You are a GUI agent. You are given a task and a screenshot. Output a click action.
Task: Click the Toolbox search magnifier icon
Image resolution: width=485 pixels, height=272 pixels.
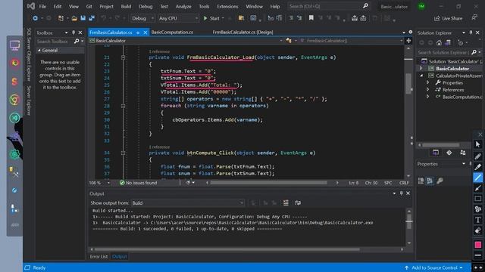coord(77,41)
